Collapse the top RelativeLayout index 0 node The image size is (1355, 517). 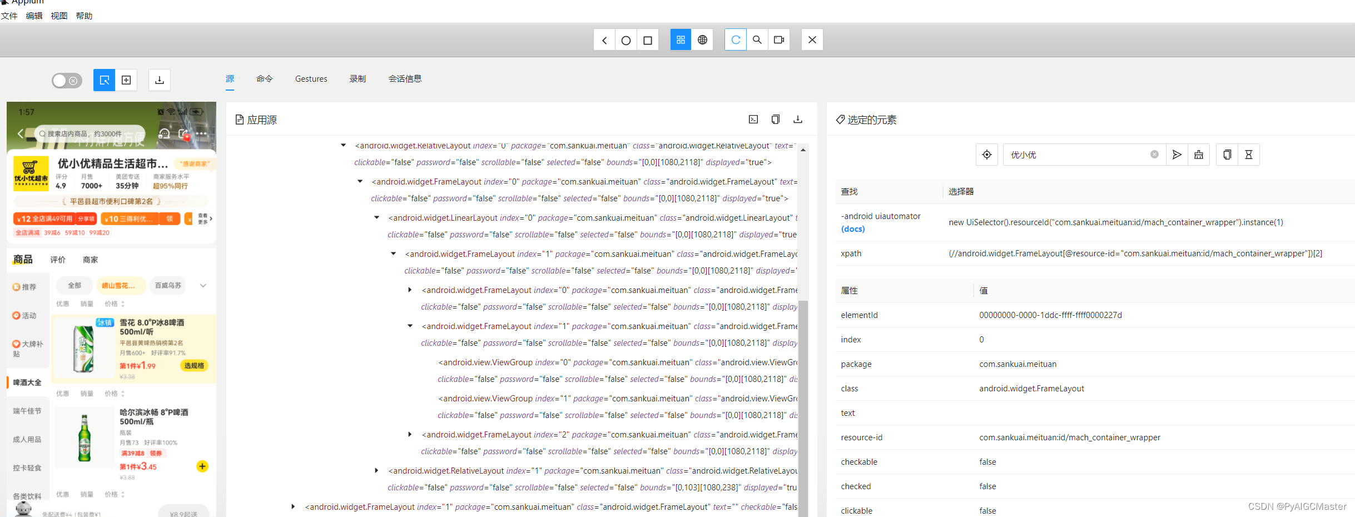coord(344,146)
